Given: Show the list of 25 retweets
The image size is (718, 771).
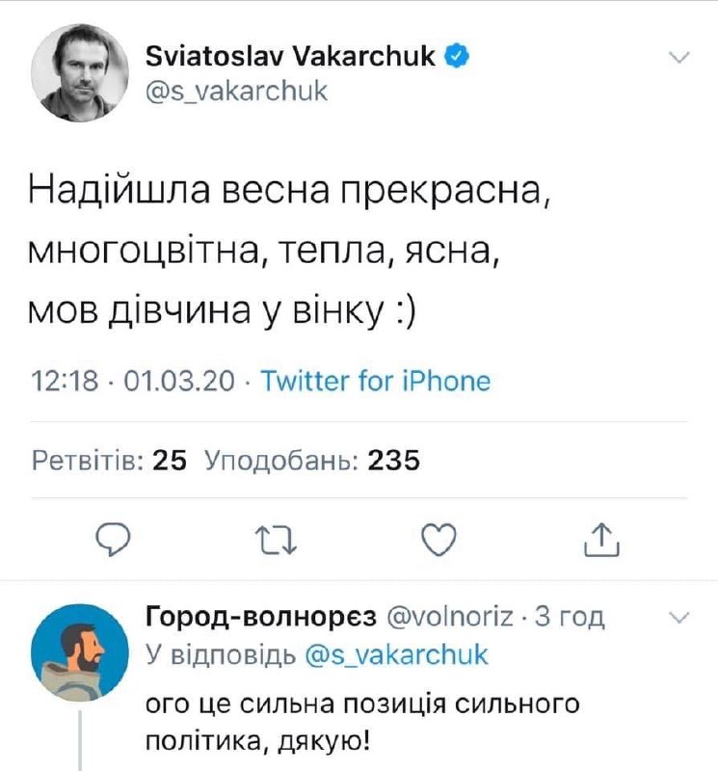Looking at the screenshot, I should point(109,461).
